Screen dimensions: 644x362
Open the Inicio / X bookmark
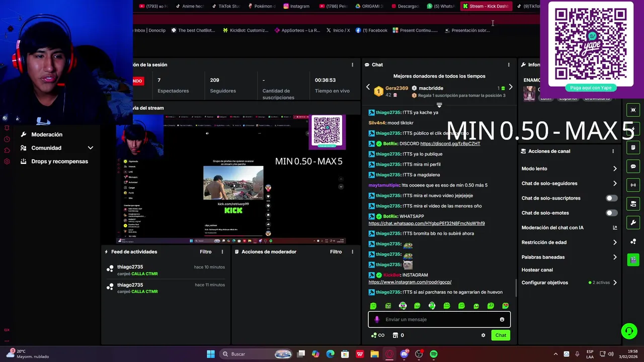[338, 30]
